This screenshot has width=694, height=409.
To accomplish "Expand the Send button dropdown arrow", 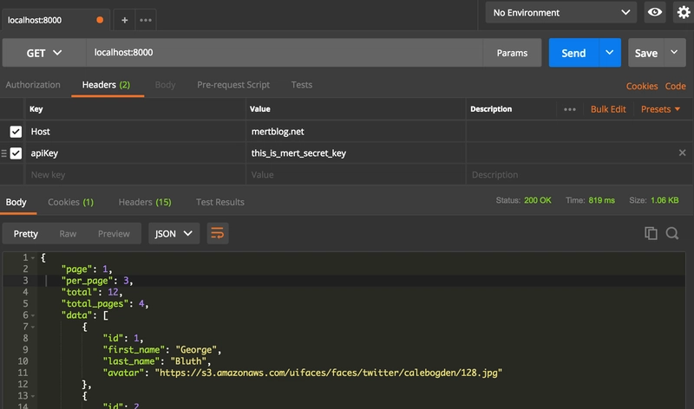I will (610, 53).
